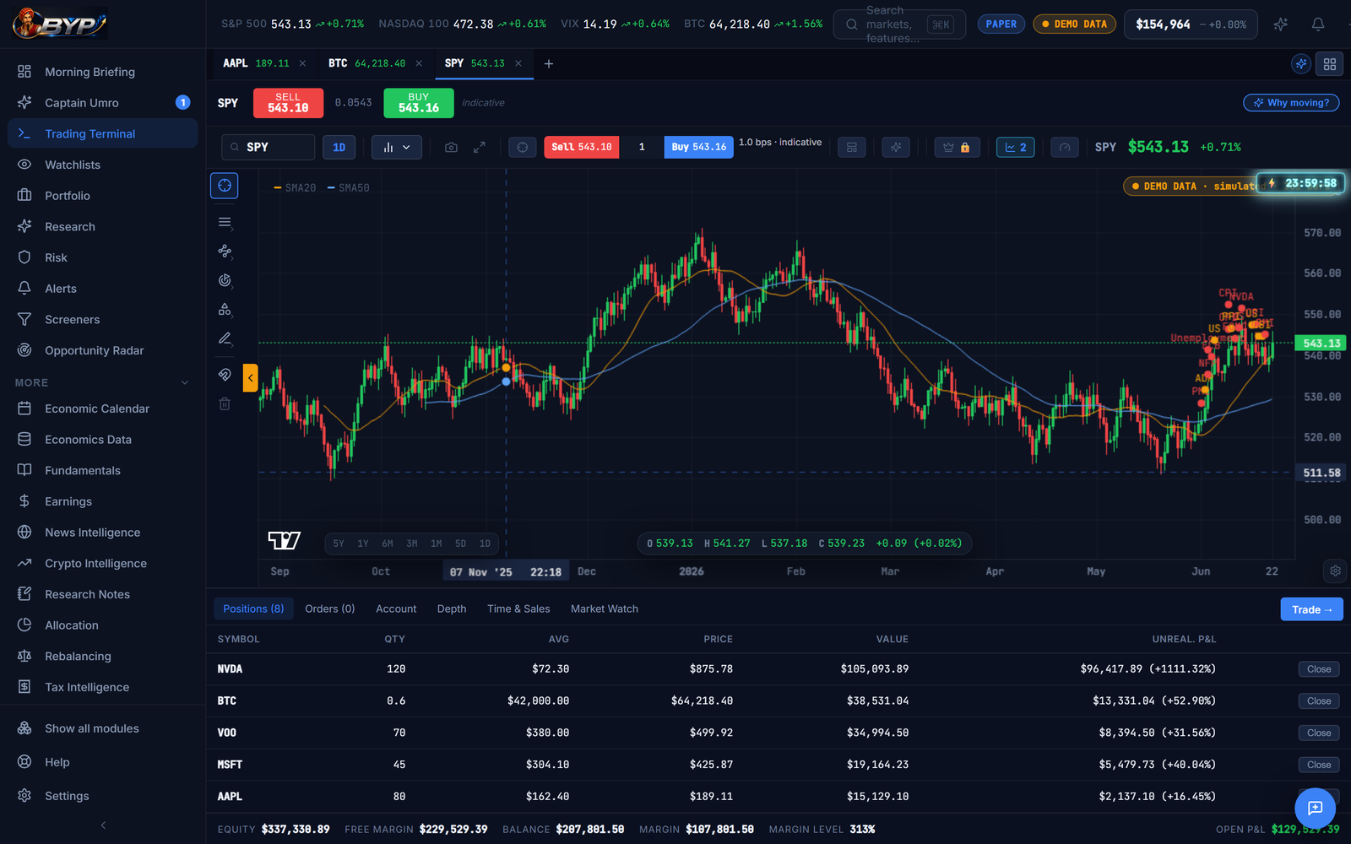
Task: Click the big green BUY 543.16 button
Action: click(x=419, y=103)
